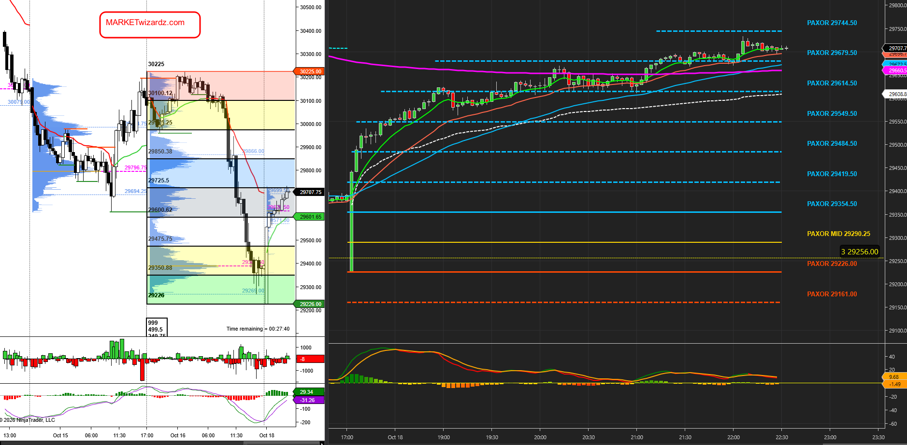Click the Oct 16 date on time axis
Screen dimensions: 907x445
point(178,435)
